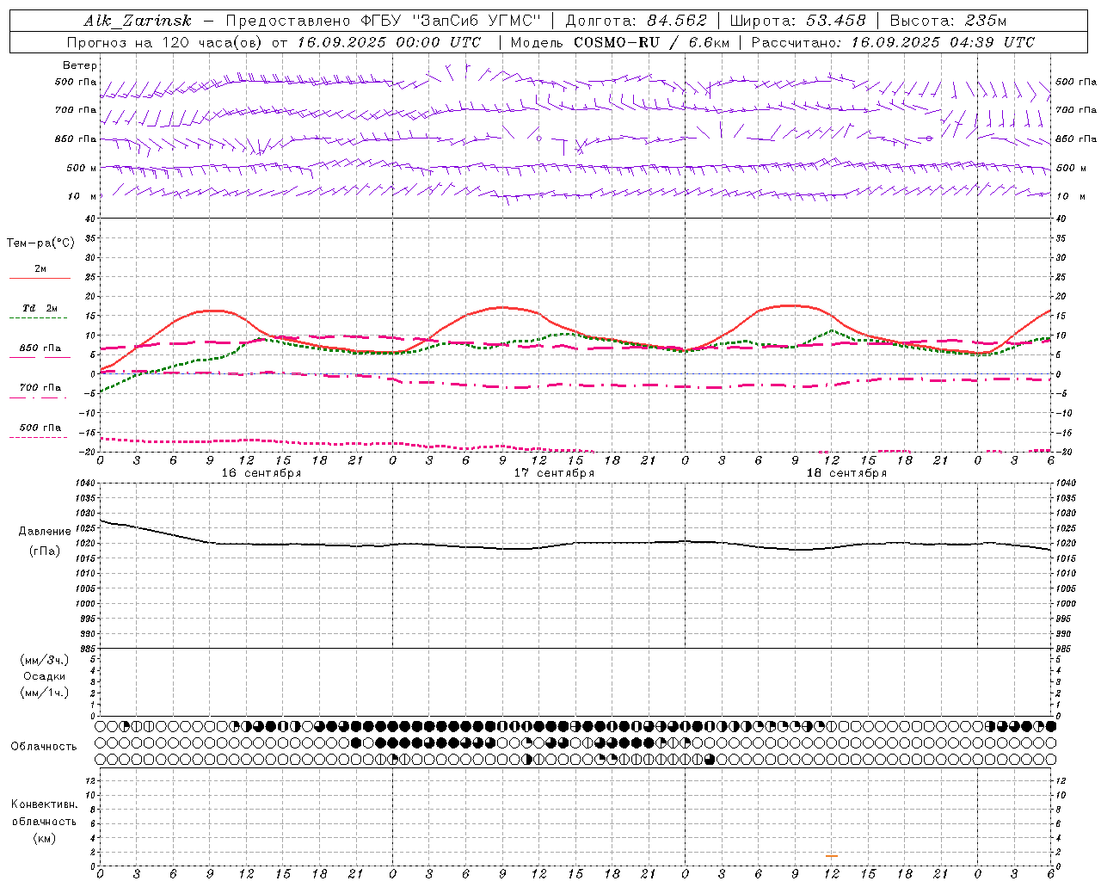Click the forecast start 16.09.2025 00:00 UTC

[389, 42]
